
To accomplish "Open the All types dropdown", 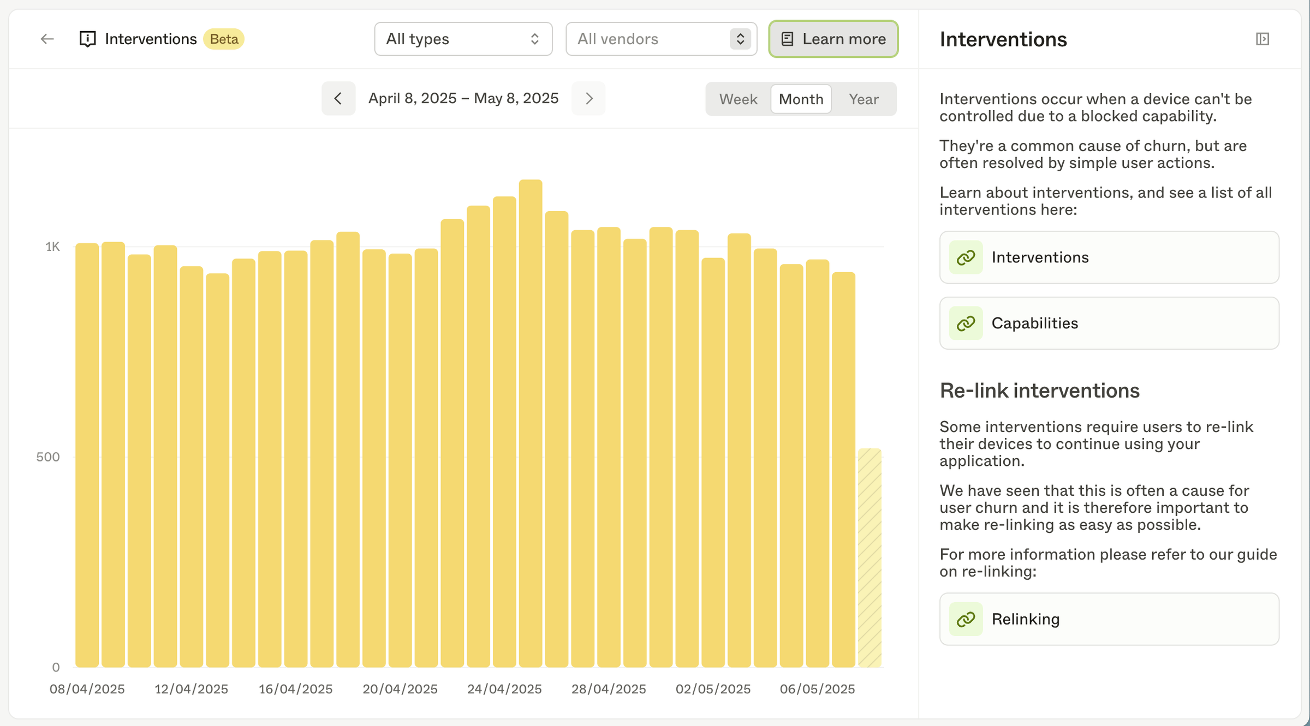I will (x=463, y=39).
